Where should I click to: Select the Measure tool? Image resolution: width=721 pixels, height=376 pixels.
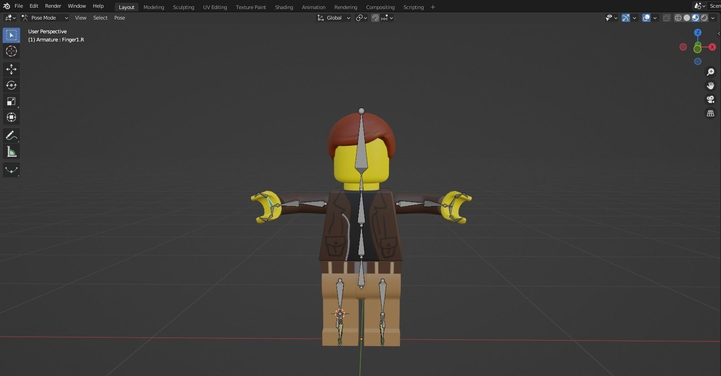(11, 152)
